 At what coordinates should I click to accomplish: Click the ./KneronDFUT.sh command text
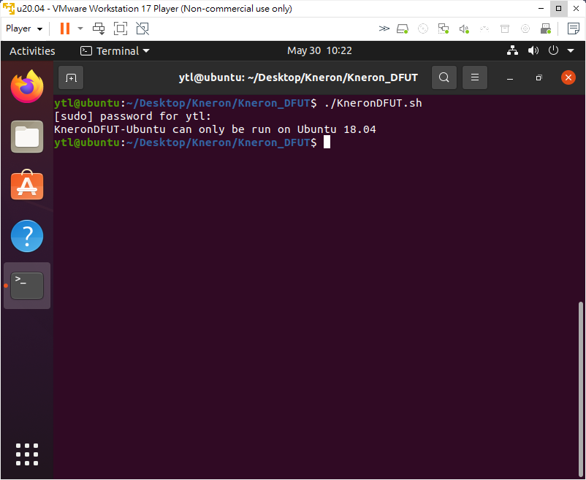(373, 103)
